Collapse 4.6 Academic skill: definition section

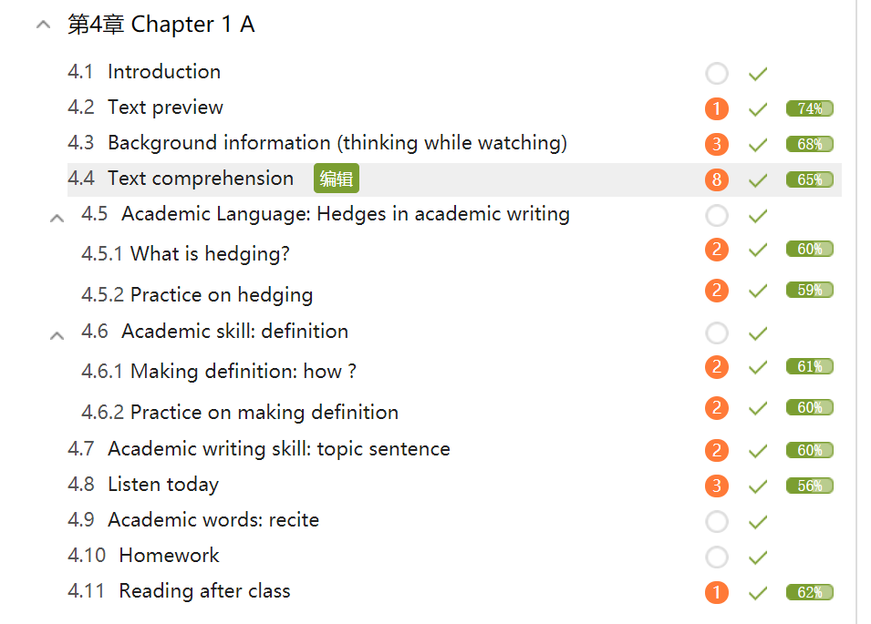[x=57, y=335]
